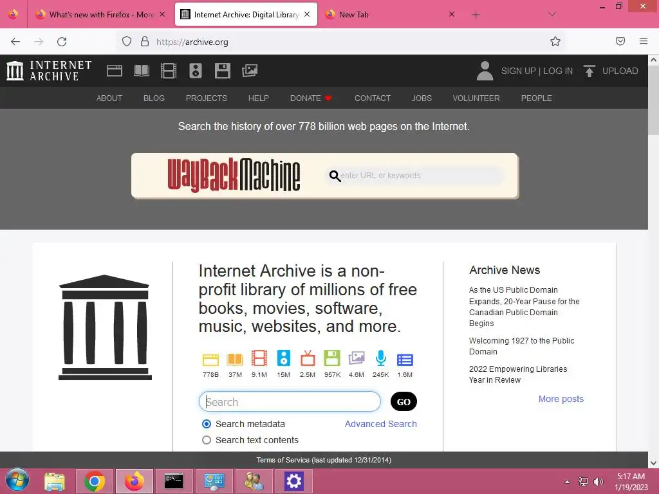Select the 15M audio speaker icon
Image resolution: width=659 pixels, height=494 pixels.
pos(284,358)
